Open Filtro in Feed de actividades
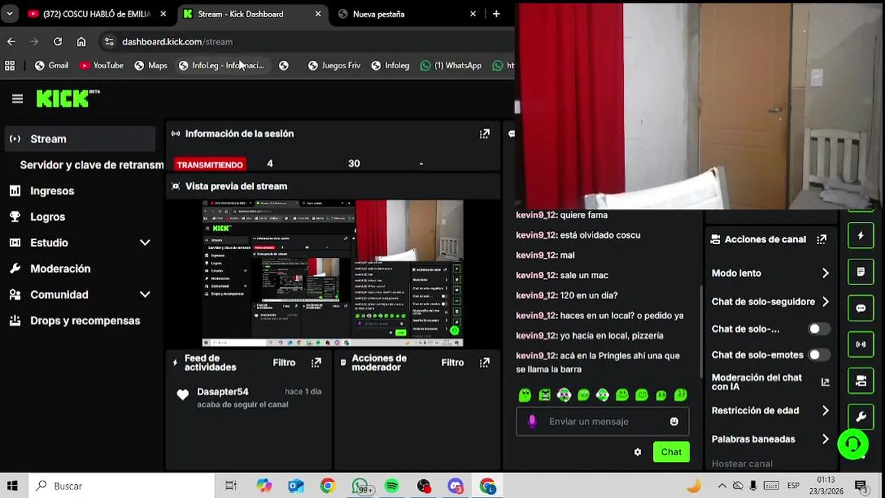885x498 pixels. [x=284, y=362]
